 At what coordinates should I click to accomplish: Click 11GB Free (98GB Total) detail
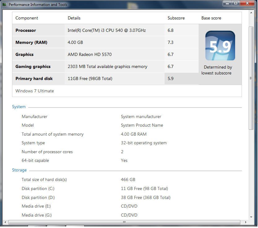pyautogui.click(x=90, y=79)
